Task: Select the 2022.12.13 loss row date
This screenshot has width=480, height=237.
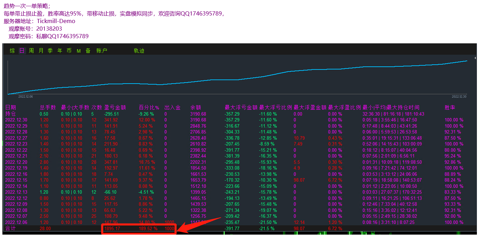Action: point(16,192)
